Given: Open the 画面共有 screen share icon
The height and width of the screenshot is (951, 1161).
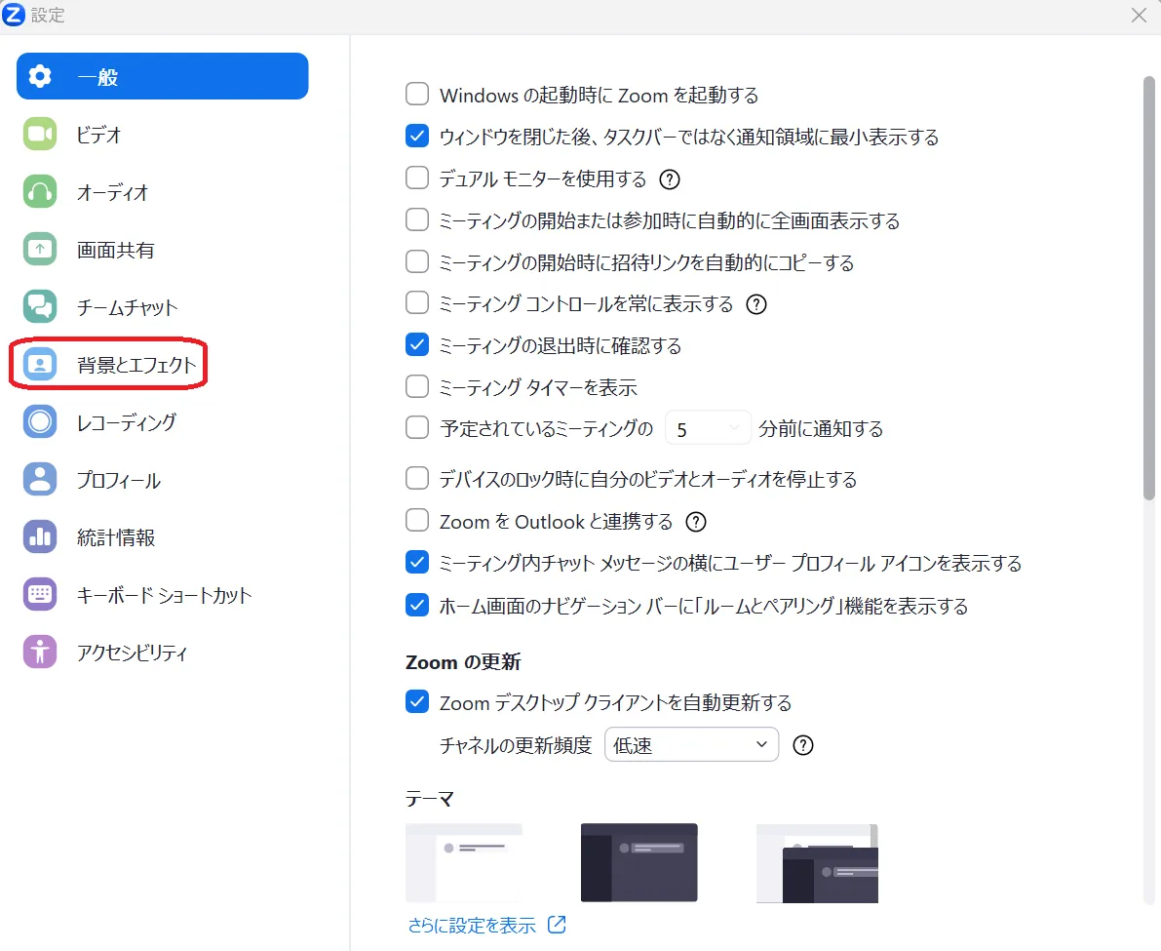Looking at the screenshot, I should point(40,250).
